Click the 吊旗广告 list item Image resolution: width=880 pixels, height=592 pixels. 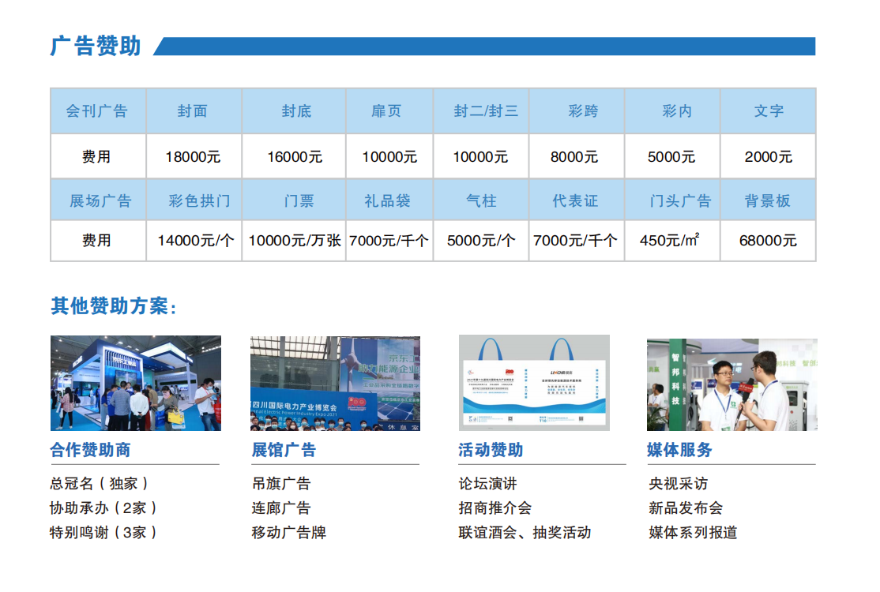[281, 483]
